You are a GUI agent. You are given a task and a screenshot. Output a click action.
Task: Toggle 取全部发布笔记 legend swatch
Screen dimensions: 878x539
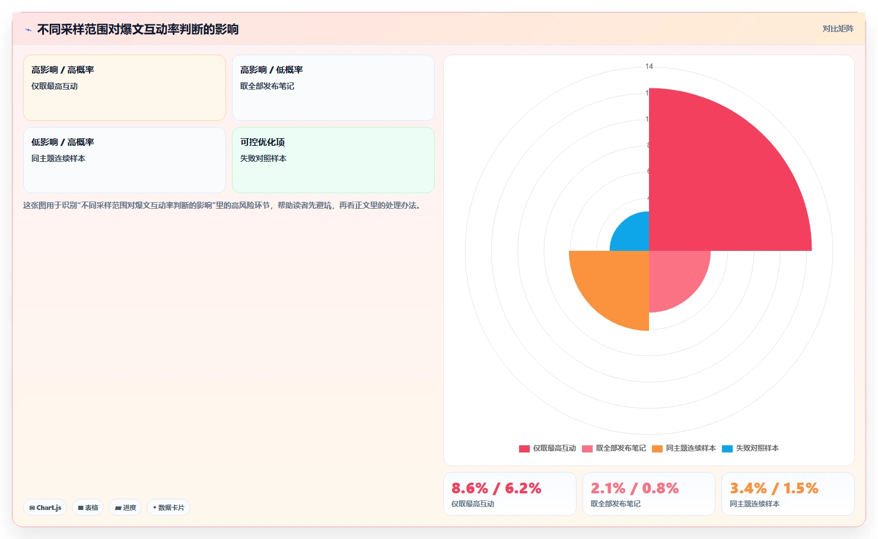tap(587, 448)
